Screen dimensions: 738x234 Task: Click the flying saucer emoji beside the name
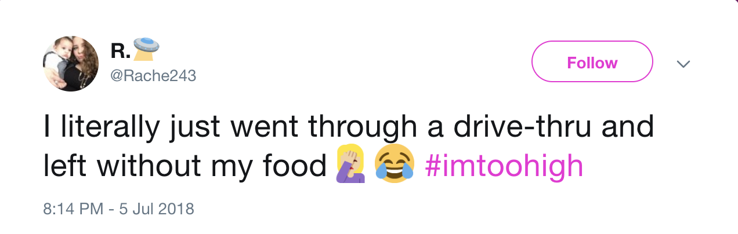[146, 49]
